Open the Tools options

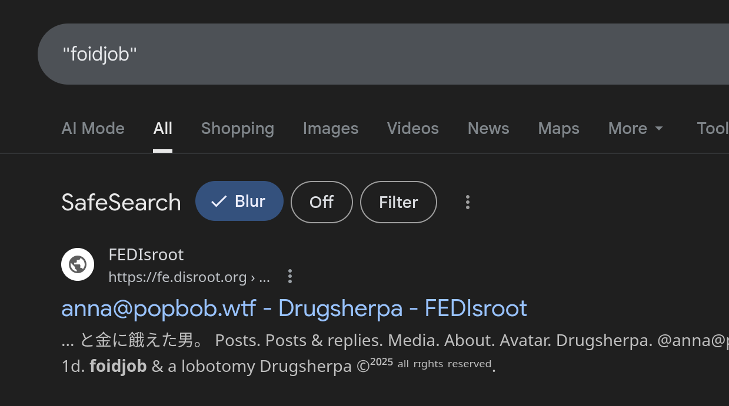click(713, 128)
